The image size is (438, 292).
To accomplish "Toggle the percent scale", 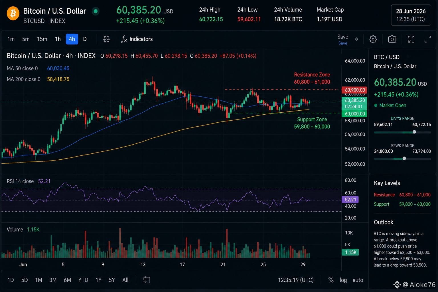I will pos(331,280).
